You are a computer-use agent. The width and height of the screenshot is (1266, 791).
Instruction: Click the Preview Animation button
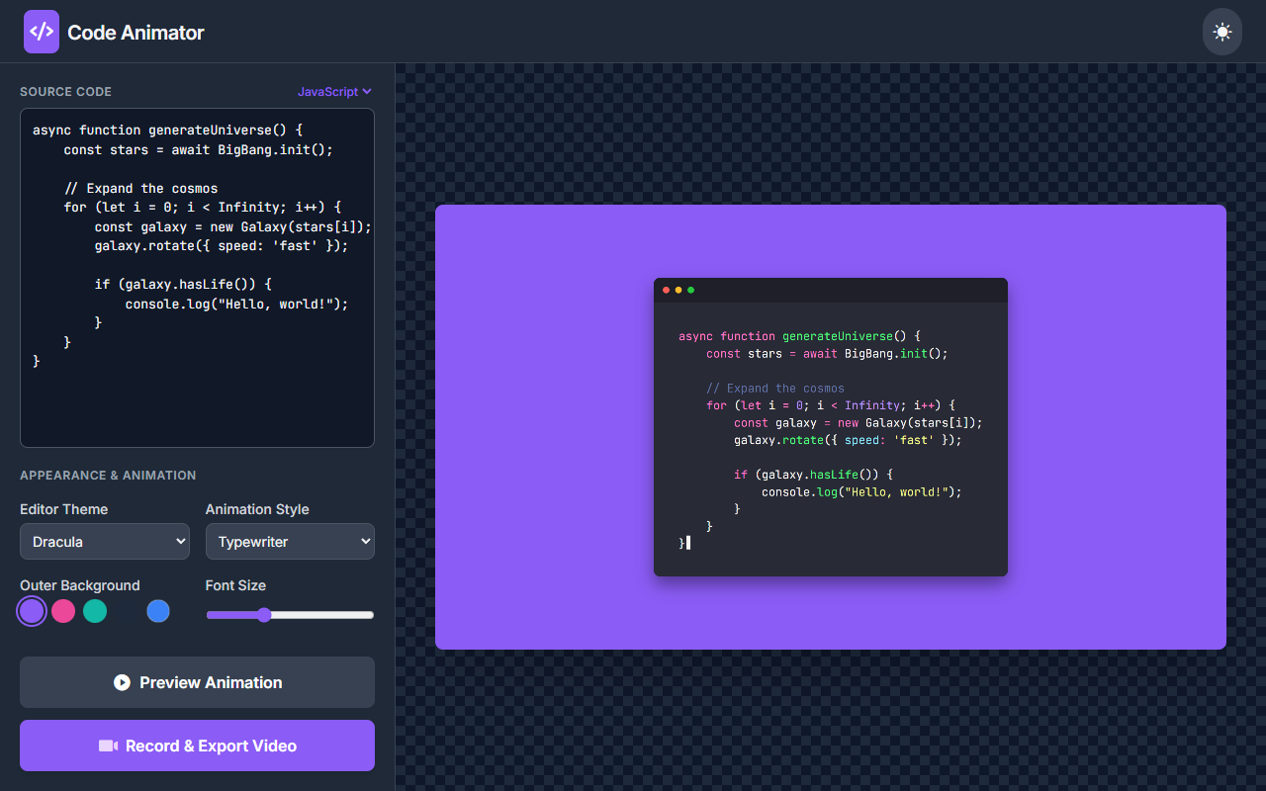coord(197,682)
